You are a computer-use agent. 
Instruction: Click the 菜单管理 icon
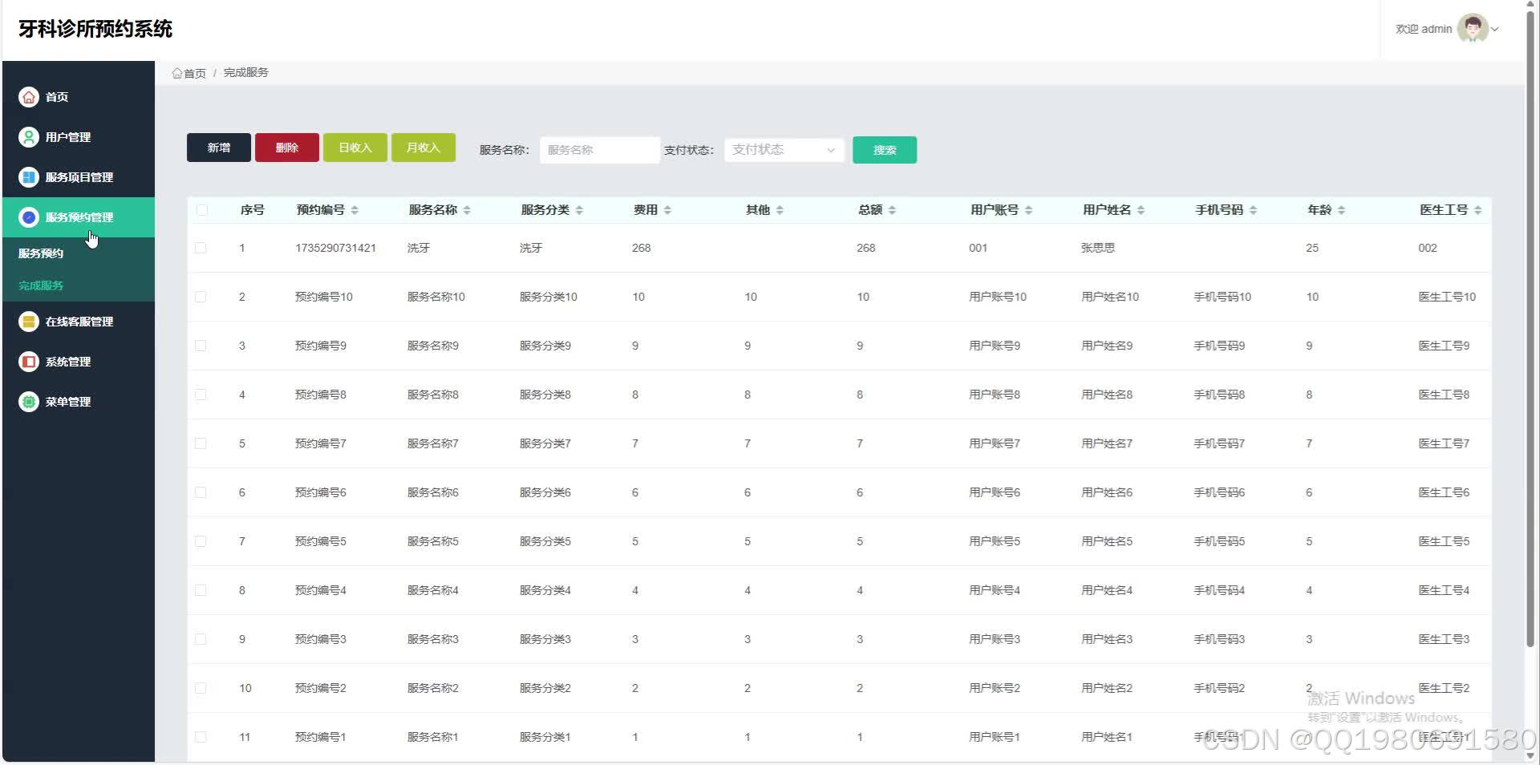29,402
